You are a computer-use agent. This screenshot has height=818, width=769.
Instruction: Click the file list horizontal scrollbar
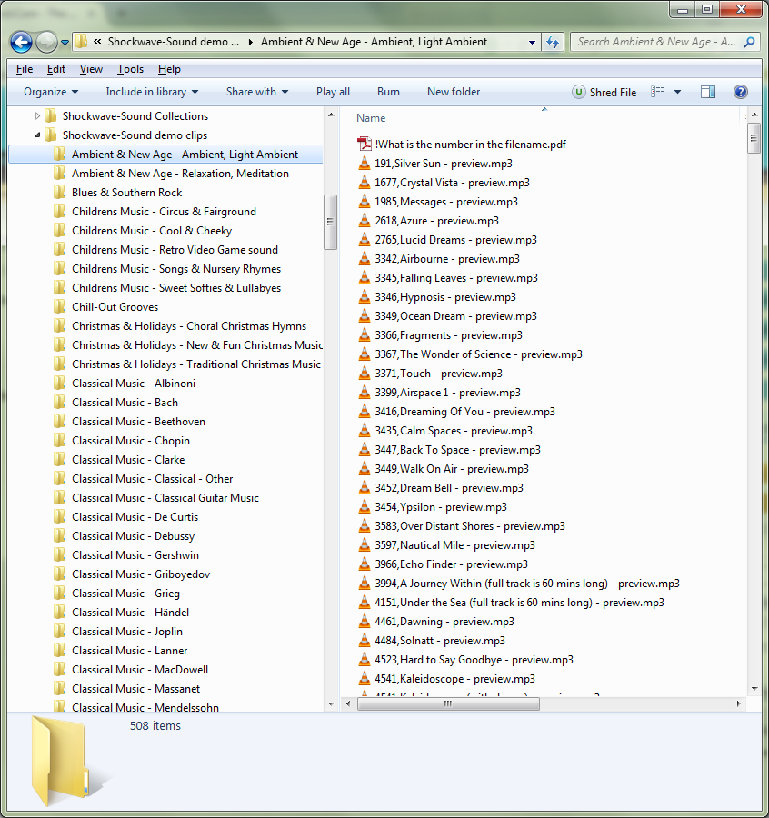coord(491,703)
